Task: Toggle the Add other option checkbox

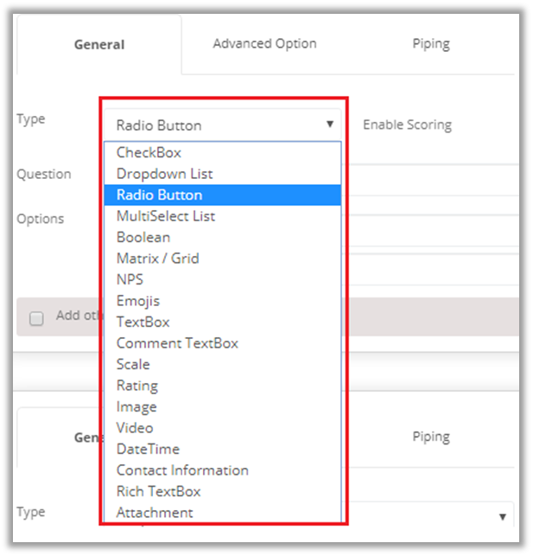Action: (x=36, y=318)
